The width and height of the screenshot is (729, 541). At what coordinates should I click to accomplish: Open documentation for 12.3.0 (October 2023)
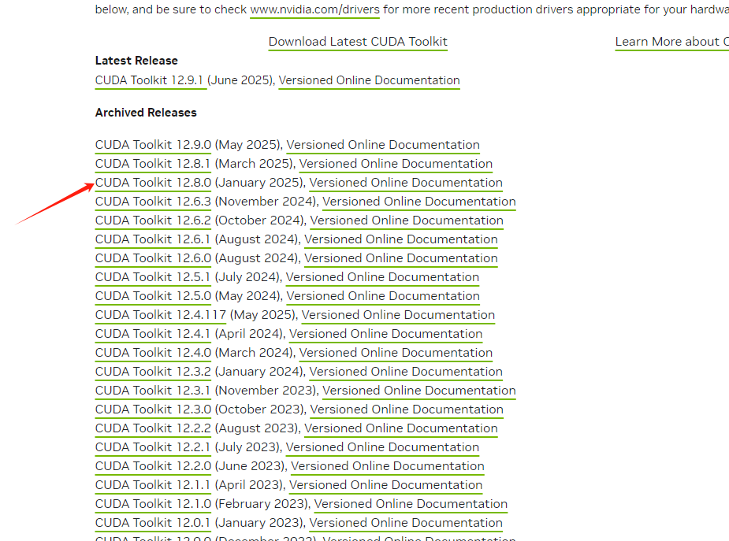407,409
